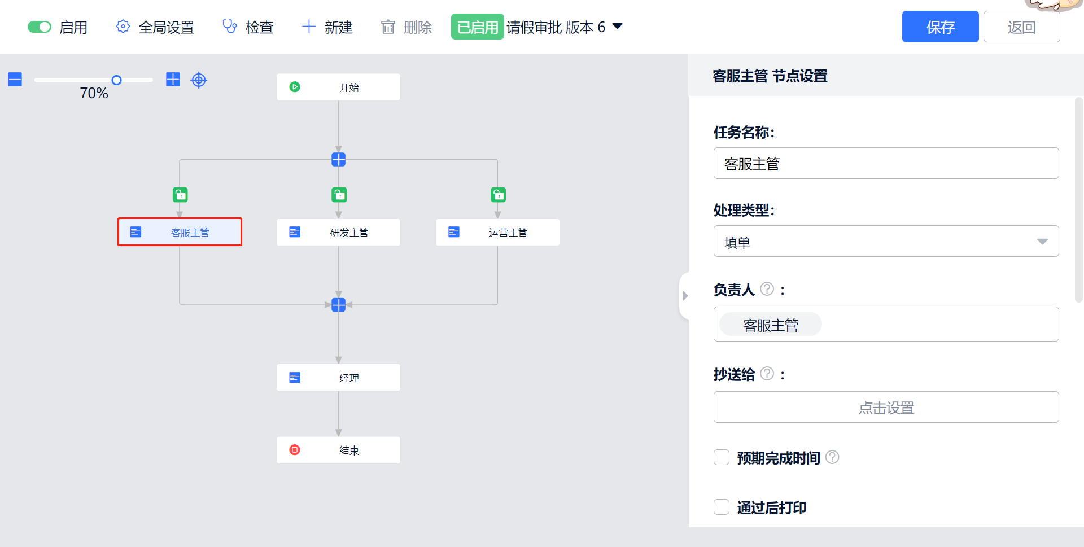Open the 请假审批 版本 6 version dropdown
The image size is (1084, 547).
pyautogui.click(x=618, y=27)
